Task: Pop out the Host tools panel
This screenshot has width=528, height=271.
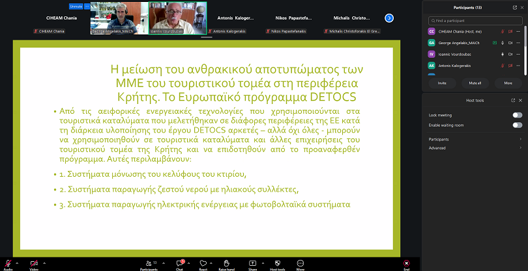Action: click(x=513, y=100)
